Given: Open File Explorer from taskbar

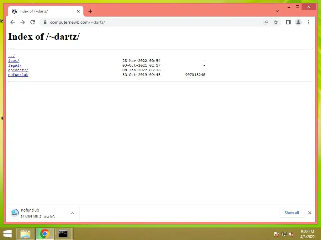Looking at the screenshot, I should click(25, 234).
